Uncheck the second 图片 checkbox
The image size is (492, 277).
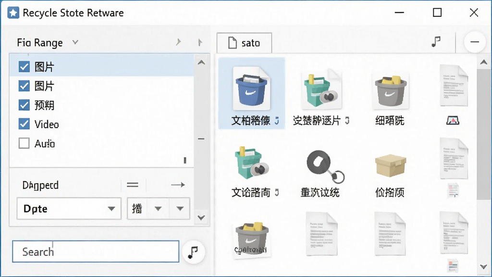tap(24, 86)
